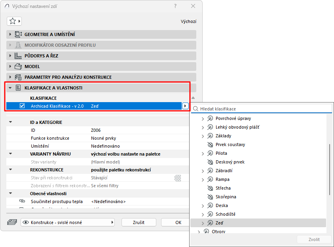Close the Výchozí nastavení zdí dialog
The width and height of the screenshot is (334, 247).
tap(193, 6)
